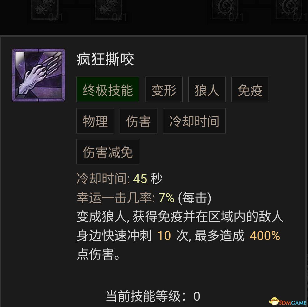Click the 物理 damage type tag
308x307 pixels.
pos(95,121)
